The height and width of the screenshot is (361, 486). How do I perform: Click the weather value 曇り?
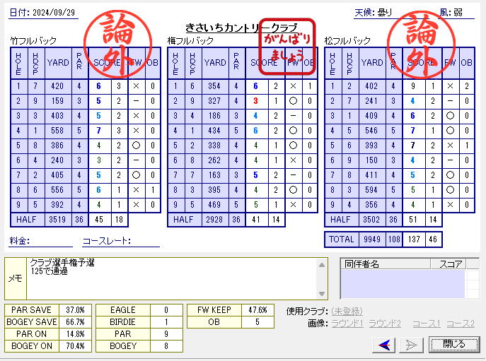[x=385, y=13]
